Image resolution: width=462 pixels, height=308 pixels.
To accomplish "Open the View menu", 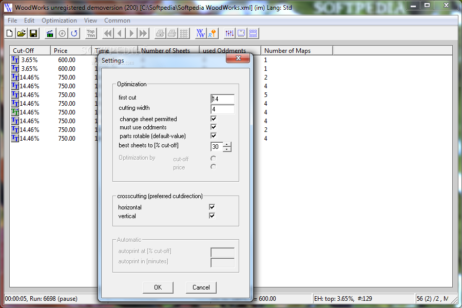I will click(x=90, y=21).
